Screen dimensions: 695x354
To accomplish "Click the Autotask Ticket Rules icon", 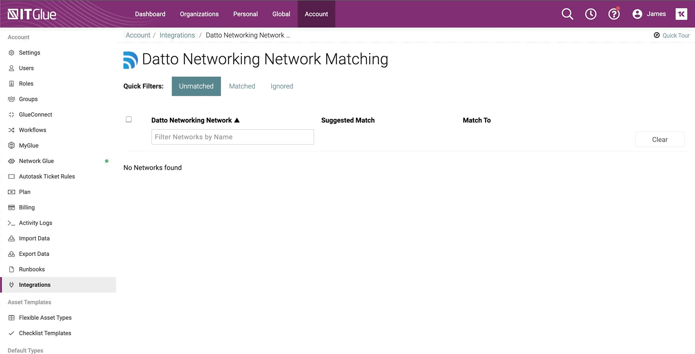I will pyautogui.click(x=12, y=177).
